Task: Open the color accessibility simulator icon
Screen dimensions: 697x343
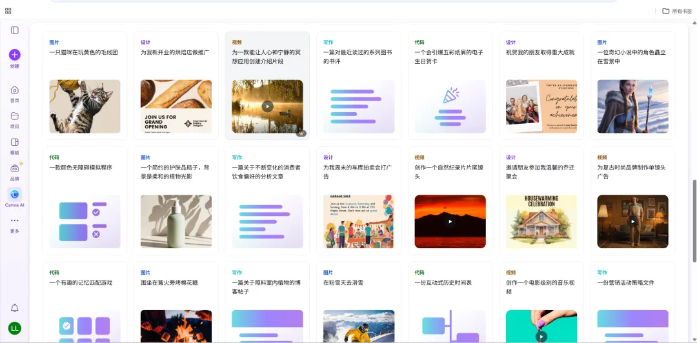Action: click(85, 221)
